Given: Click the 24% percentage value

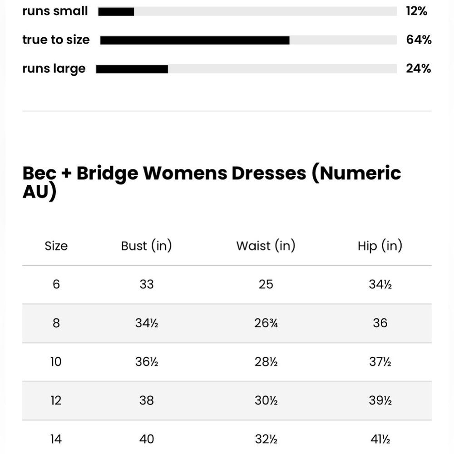Looking at the screenshot, I should (x=419, y=69).
